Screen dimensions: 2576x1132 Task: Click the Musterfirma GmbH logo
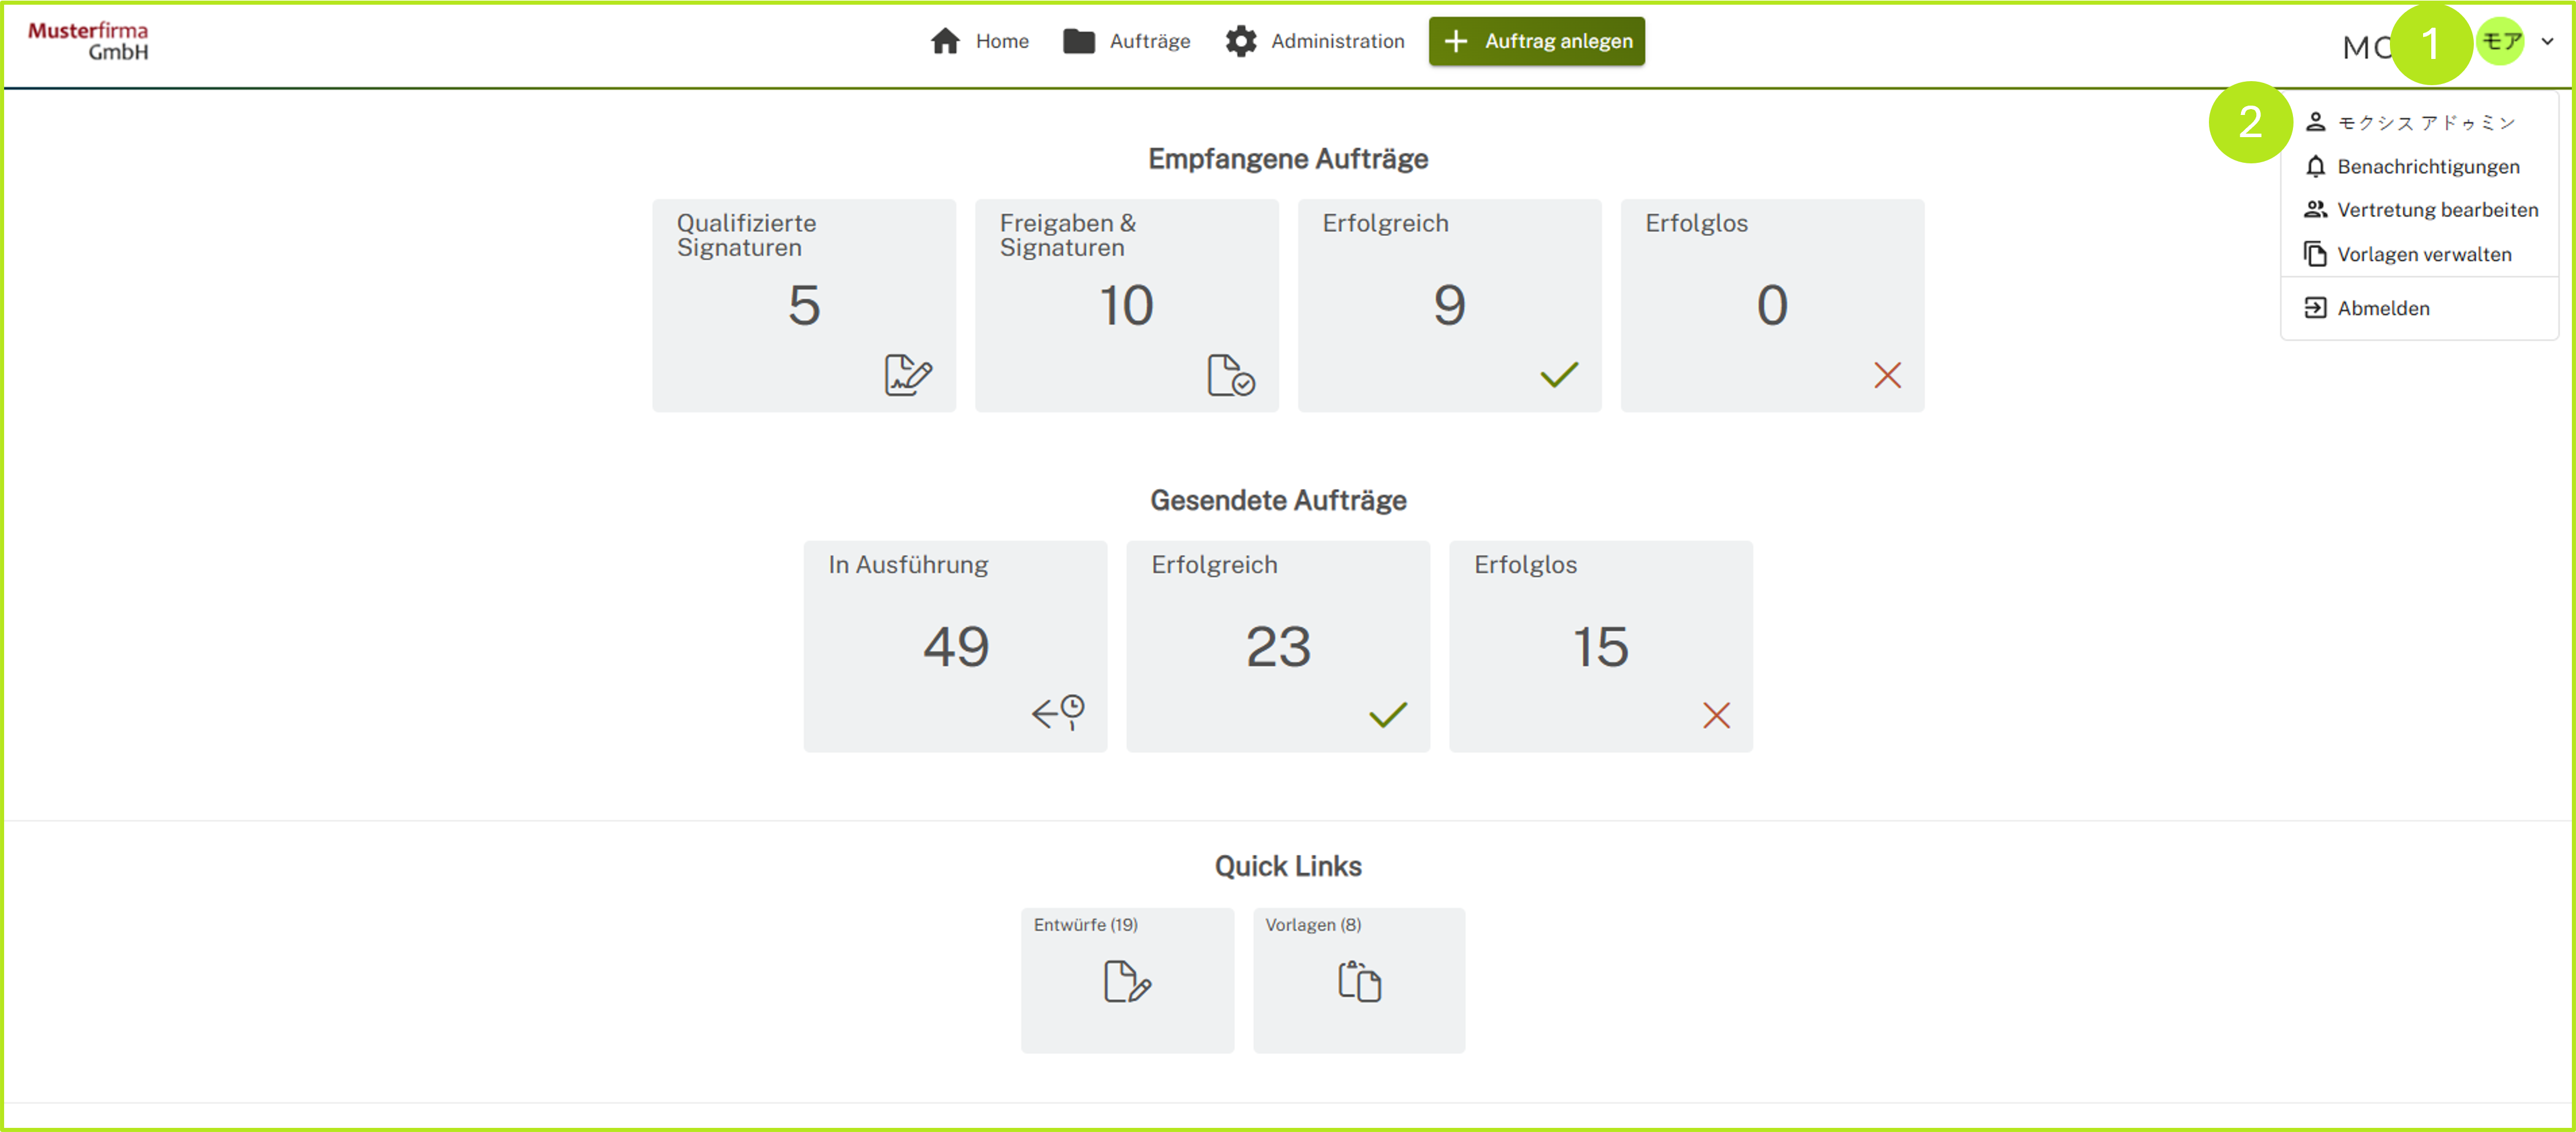pos(88,41)
